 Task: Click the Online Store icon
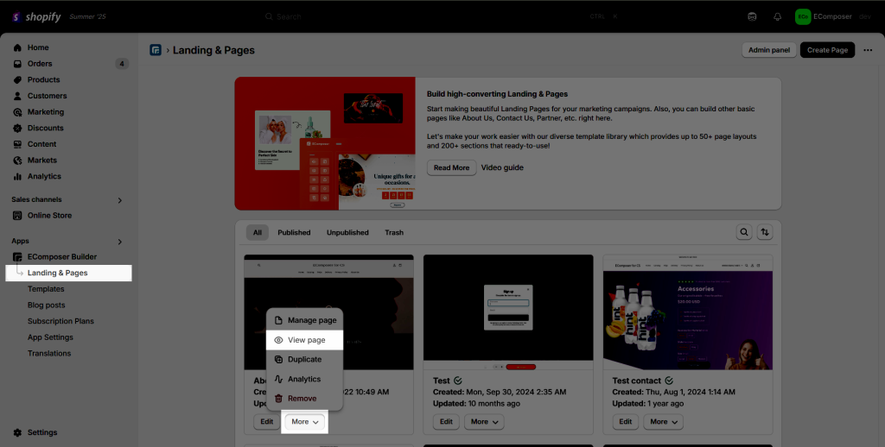[17, 216]
